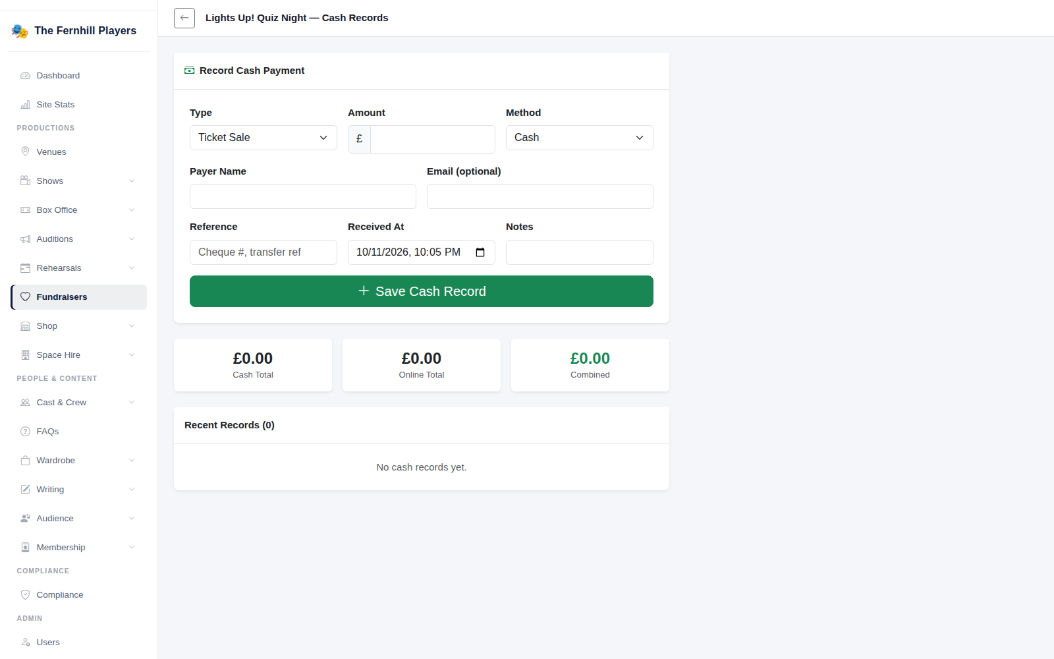The width and height of the screenshot is (1054, 659).
Task: Expand the Box Office submenu chevron
Action: point(132,210)
